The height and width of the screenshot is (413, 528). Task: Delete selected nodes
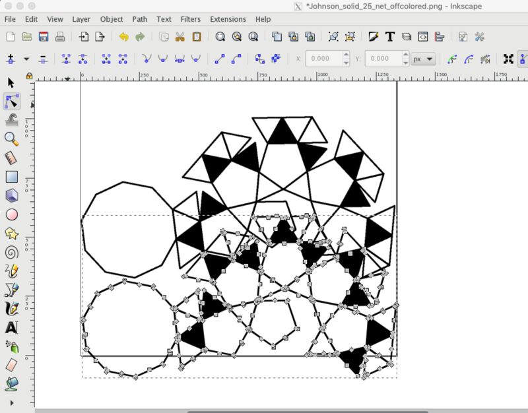43,59
